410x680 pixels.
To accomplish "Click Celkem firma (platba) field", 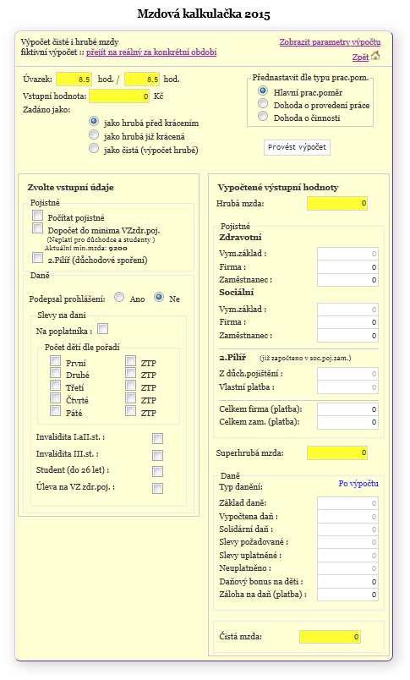I will 347,409.
